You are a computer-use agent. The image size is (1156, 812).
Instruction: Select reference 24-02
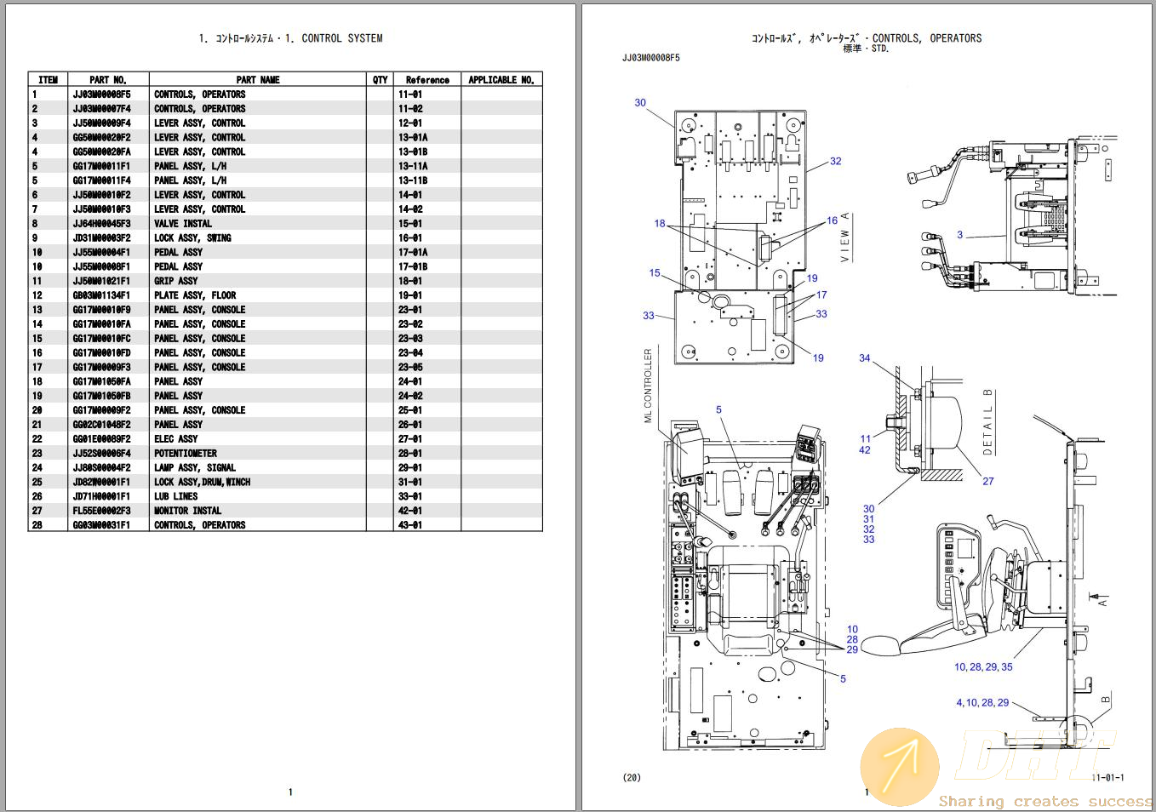pyautogui.click(x=410, y=396)
